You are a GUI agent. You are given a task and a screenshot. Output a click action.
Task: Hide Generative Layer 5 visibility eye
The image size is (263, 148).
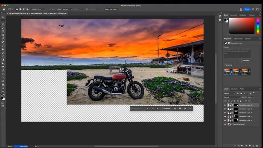point(225,124)
